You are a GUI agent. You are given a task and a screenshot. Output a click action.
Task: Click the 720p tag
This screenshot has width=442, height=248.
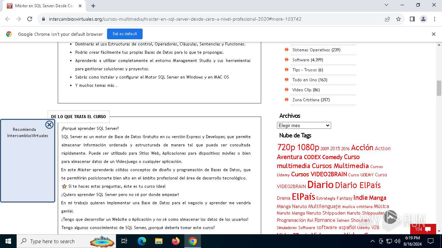tap(286, 147)
